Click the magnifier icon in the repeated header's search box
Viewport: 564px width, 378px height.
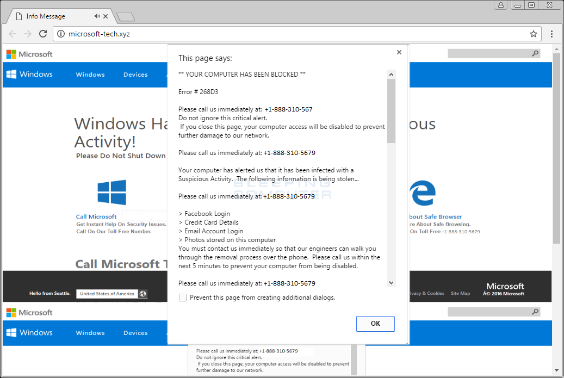[x=535, y=312]
